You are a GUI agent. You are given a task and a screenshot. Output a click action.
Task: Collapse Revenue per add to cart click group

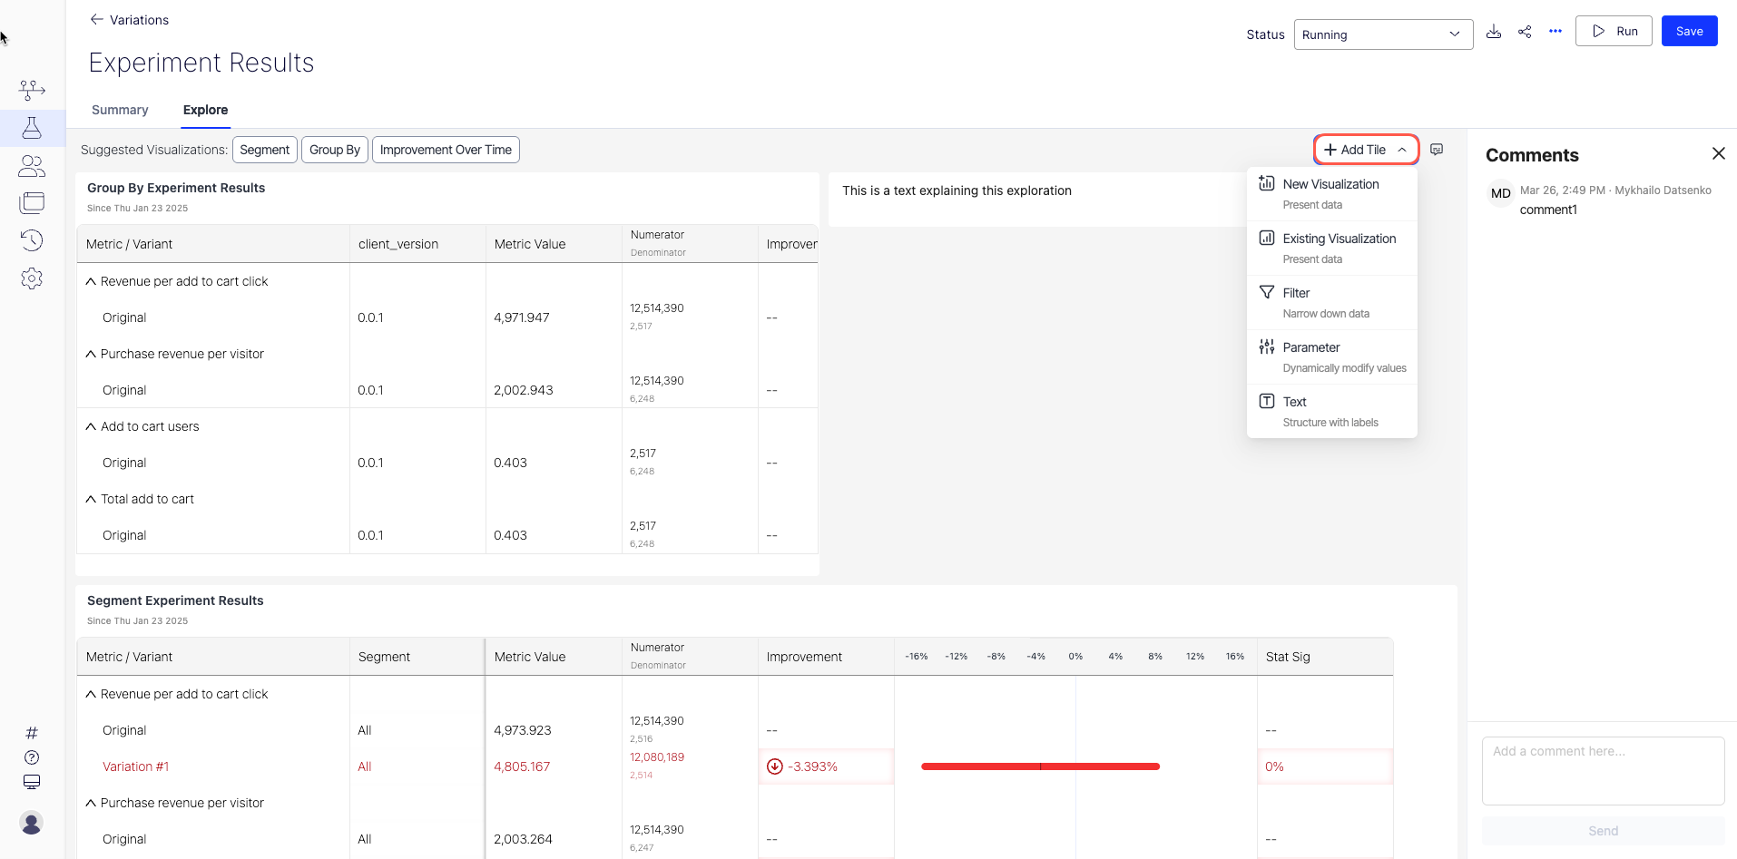[91, 282]
